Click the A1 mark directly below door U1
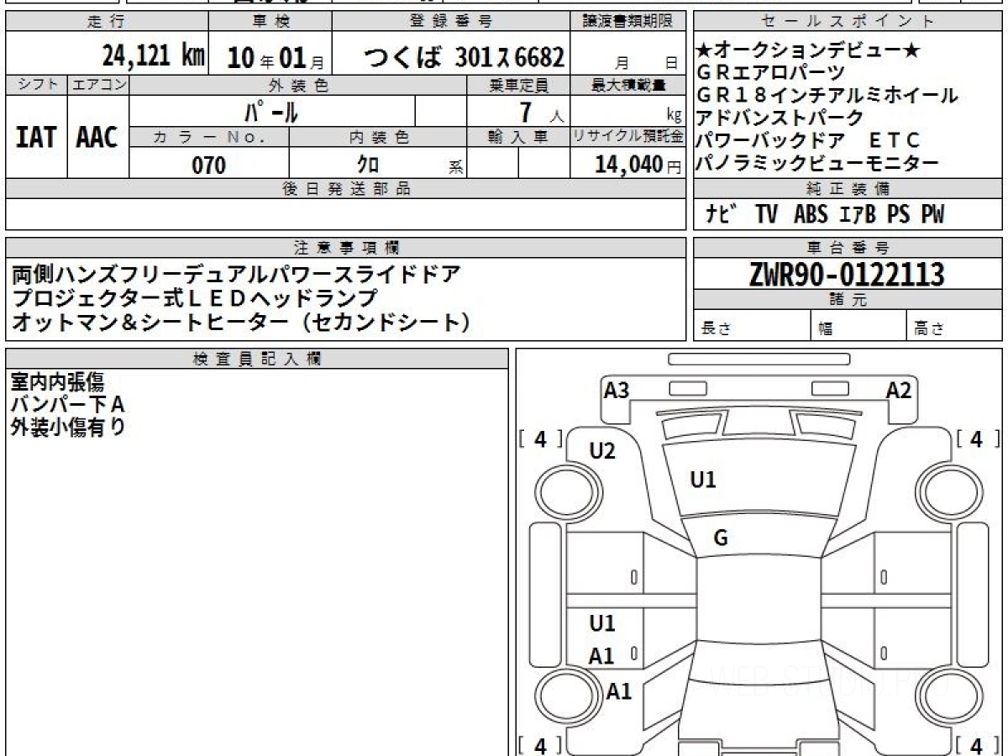The width and height of the screenshot is (1008, 756). coord(601,656)
